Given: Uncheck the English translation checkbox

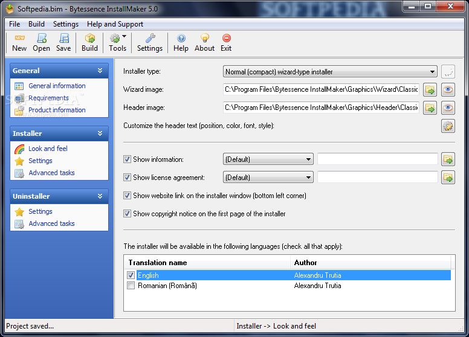Looking at the screenshot, I should pyautogui.click(x=131, y=275).
